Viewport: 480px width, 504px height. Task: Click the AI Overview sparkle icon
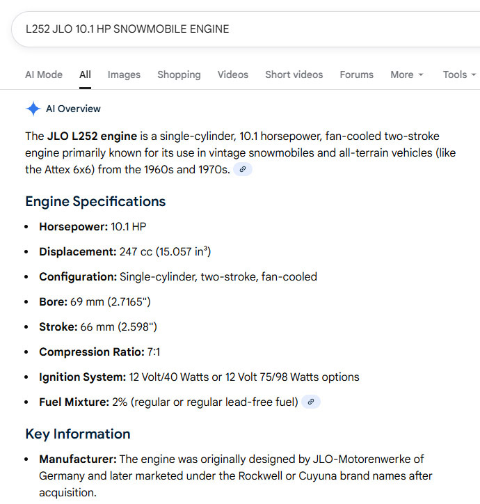coord(33,109)
